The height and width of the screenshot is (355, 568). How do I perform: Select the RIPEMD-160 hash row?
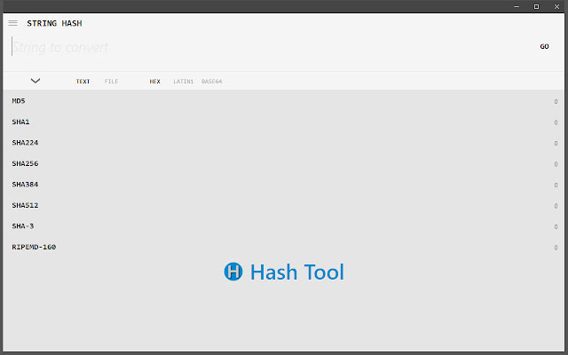tap(284, 247)
